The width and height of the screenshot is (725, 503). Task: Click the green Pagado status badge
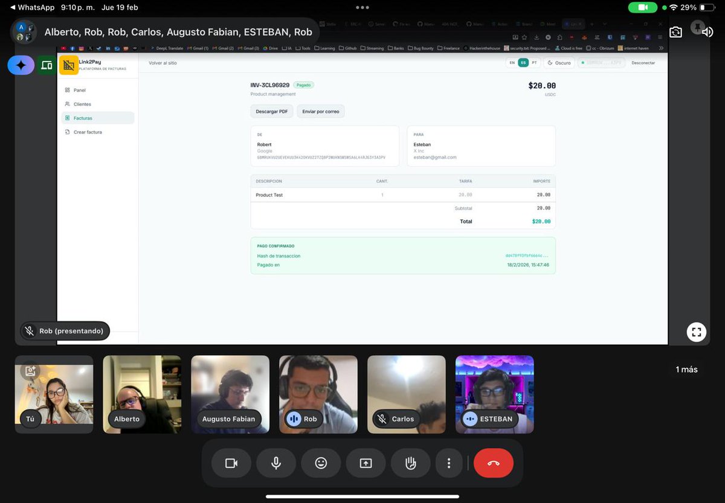pyautogui.click(x=303, y=85)
